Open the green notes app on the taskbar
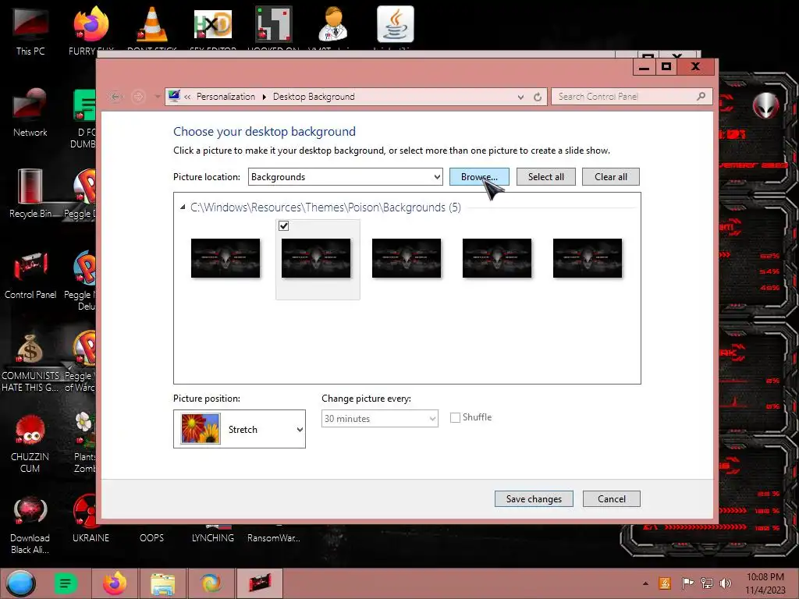The width and height of the screenshot is (799, 599). (x=66, y=583)
